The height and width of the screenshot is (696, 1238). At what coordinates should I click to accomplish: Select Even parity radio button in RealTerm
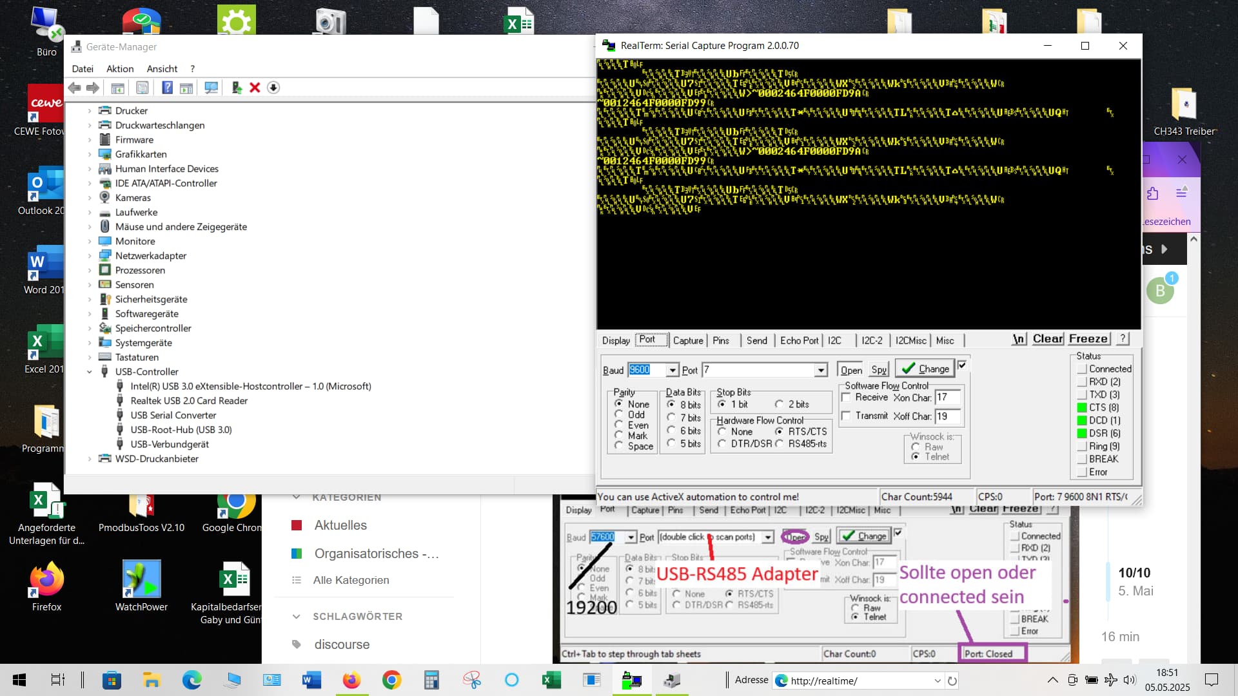619,425
